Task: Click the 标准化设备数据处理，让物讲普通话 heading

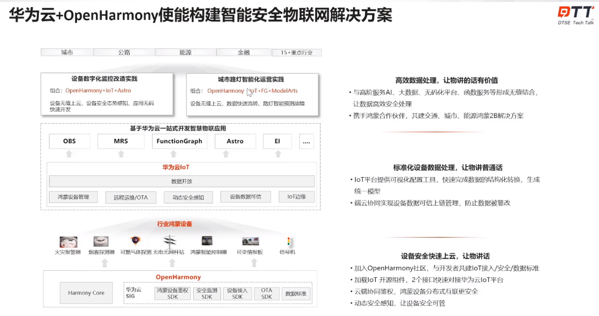Action: coord(448,168)
